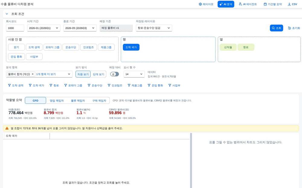
Task: Click 1개 항목 더 보기 link
Action: coord(46,74)
